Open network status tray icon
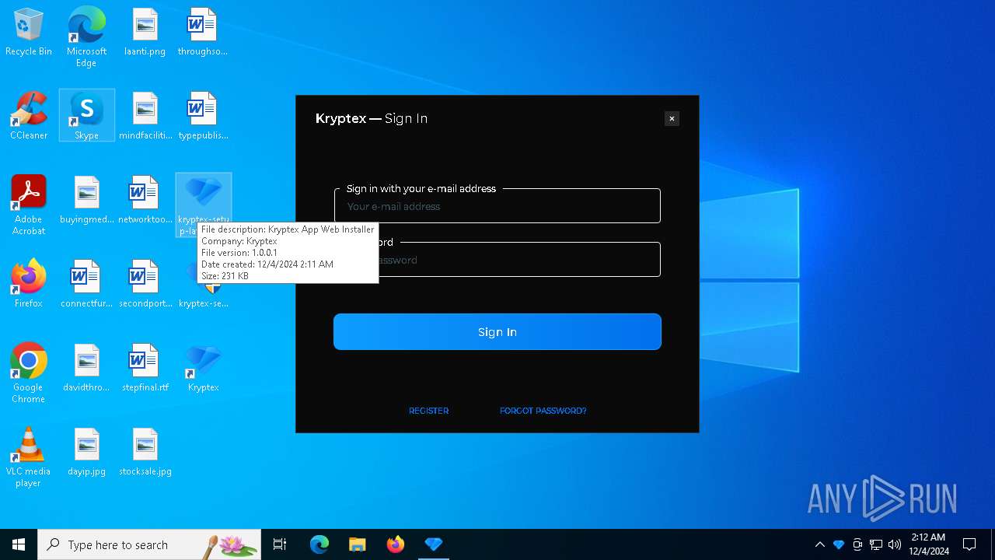Viewport: 995px width, 560px height. point(876,544)
